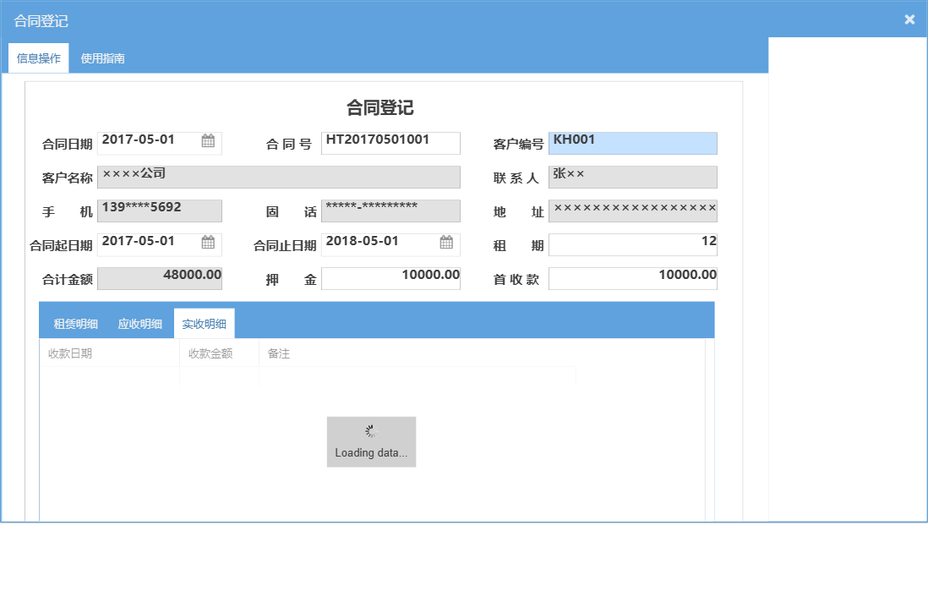Click the 租期 field showing 12
The width and height of the screenshot is (928, 602).
pos(632,244)
